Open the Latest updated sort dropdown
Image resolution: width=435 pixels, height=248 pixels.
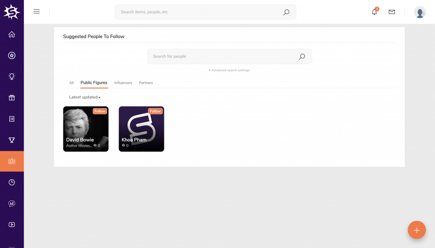85,97
